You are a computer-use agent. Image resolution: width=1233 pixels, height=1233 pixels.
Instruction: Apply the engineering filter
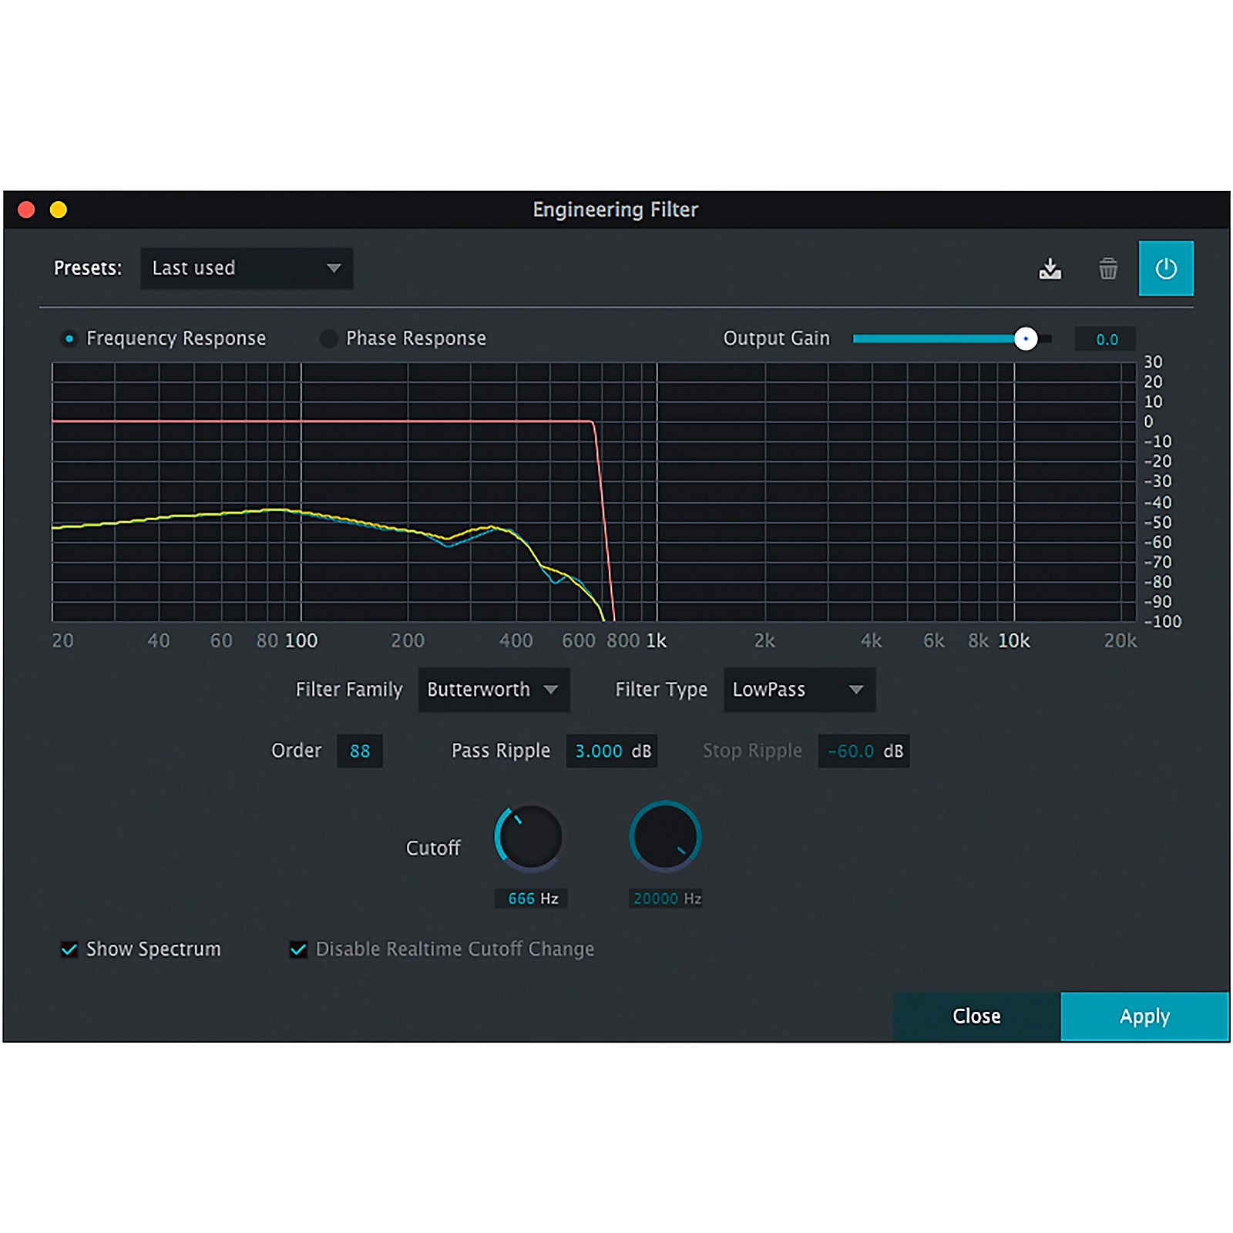[1144, 1016]
